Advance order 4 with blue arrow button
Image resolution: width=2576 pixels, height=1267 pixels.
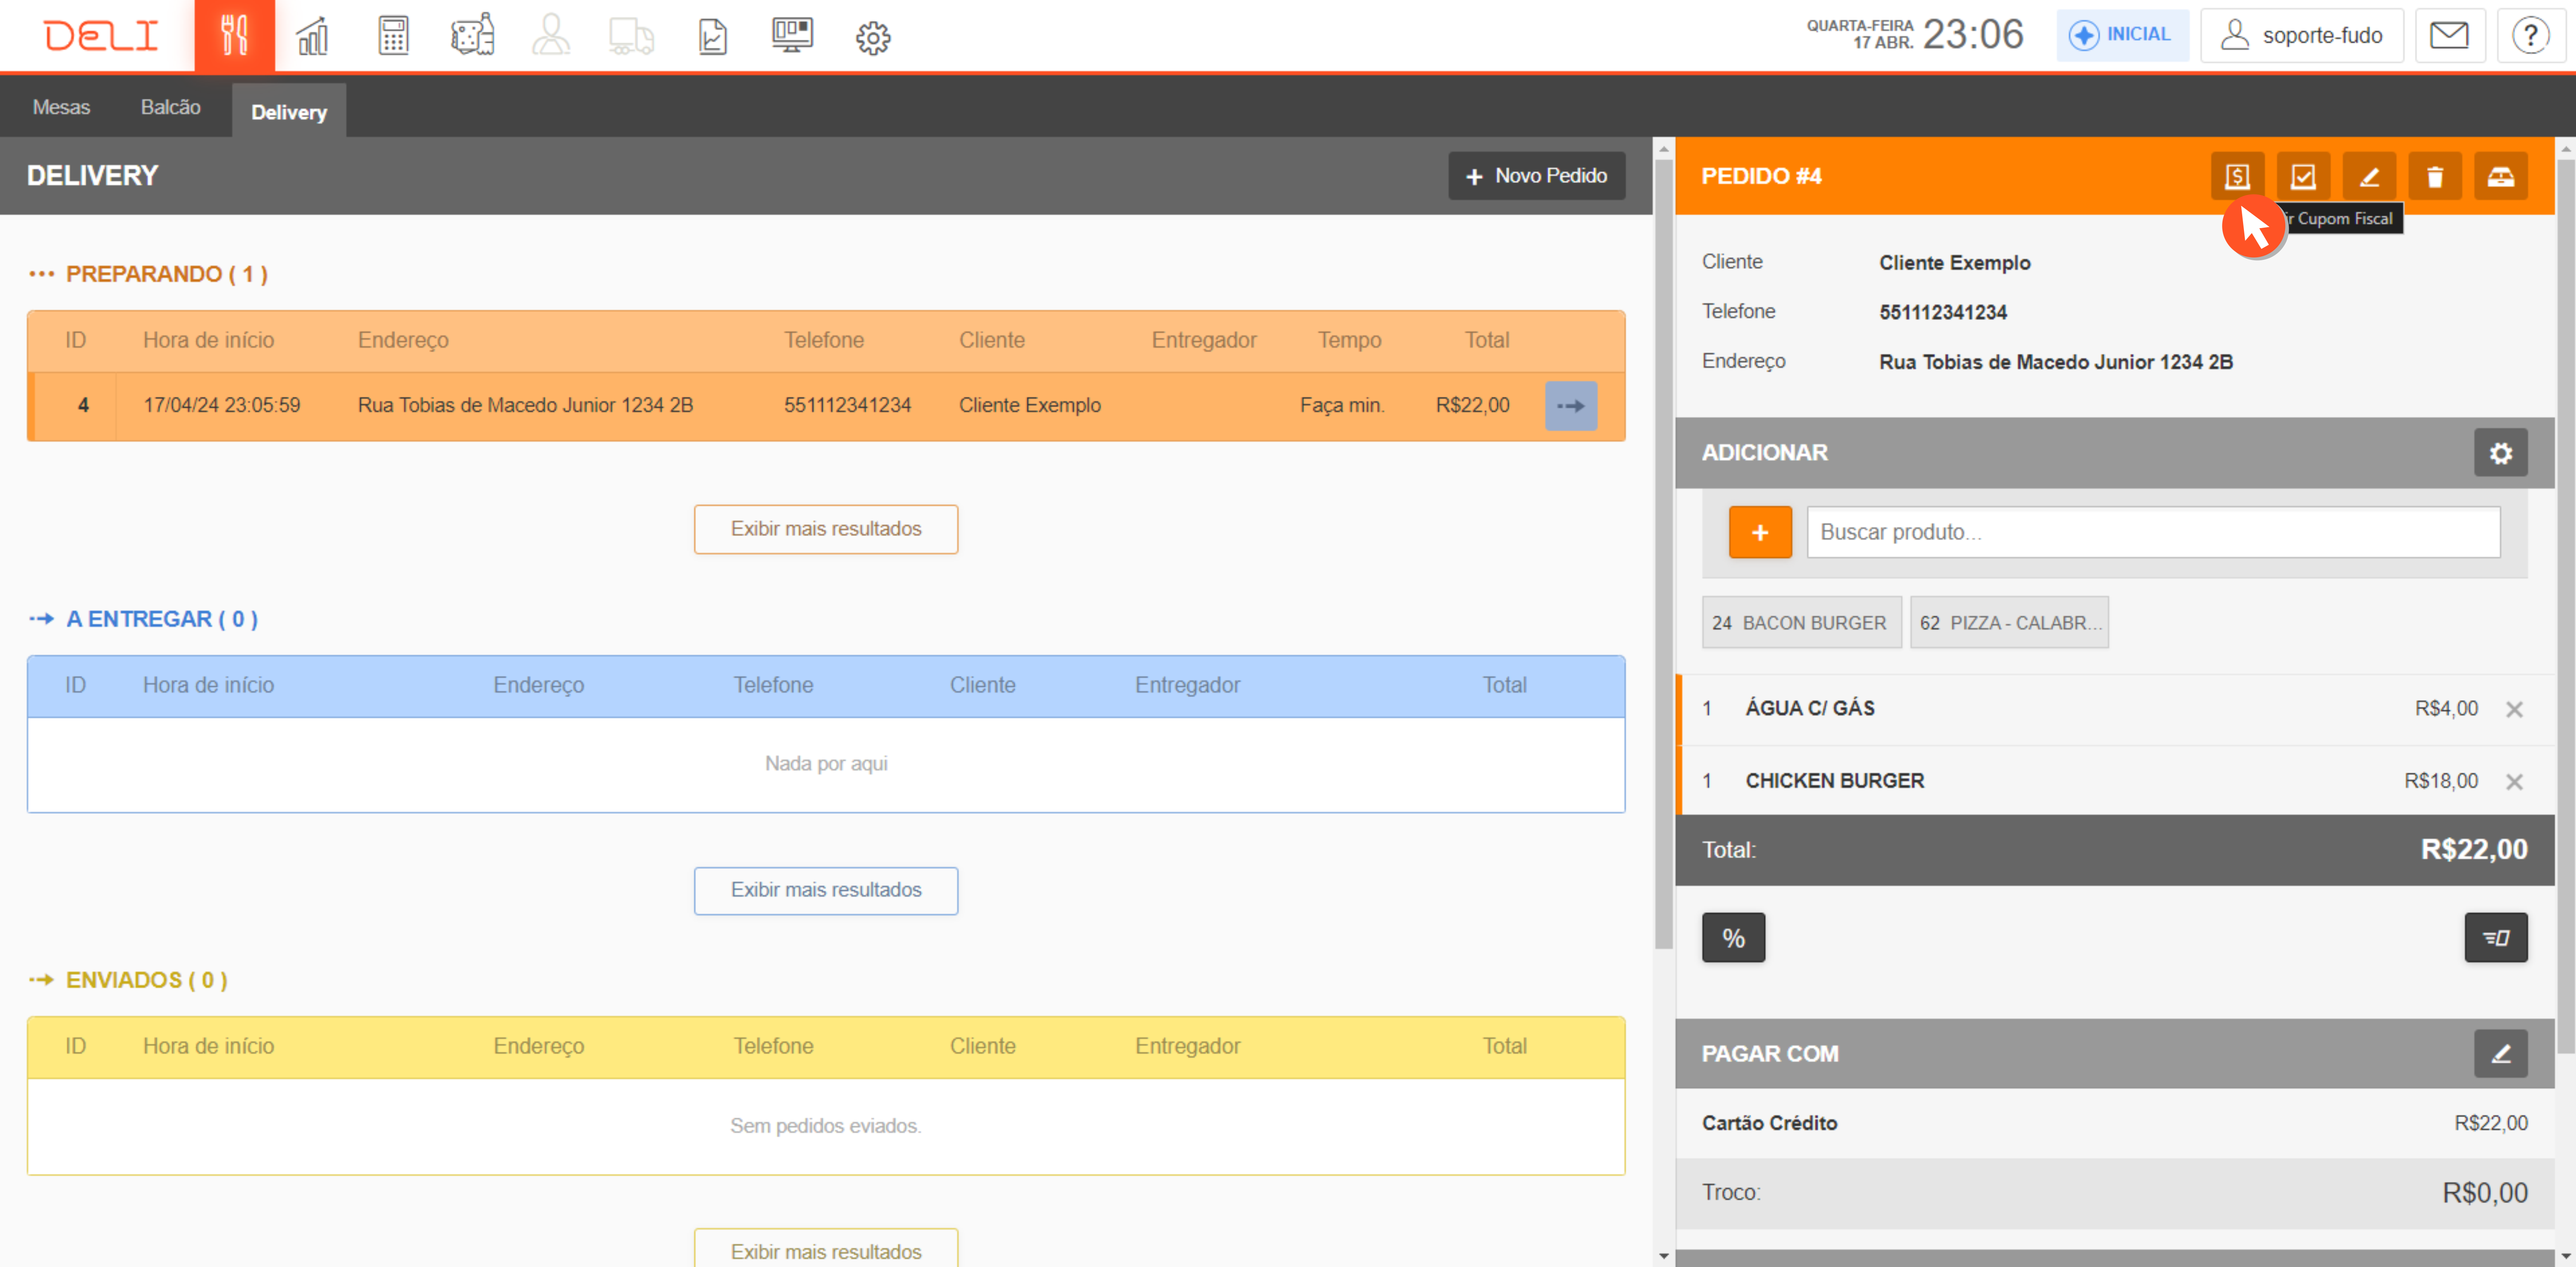point(1571,406)
